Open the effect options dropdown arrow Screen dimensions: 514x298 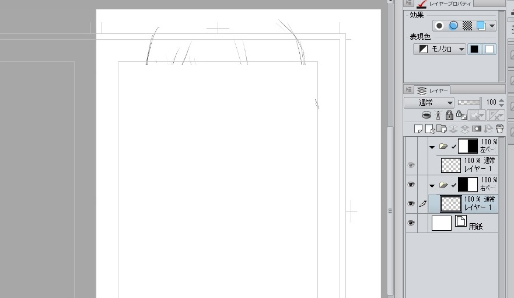(492, 26)
